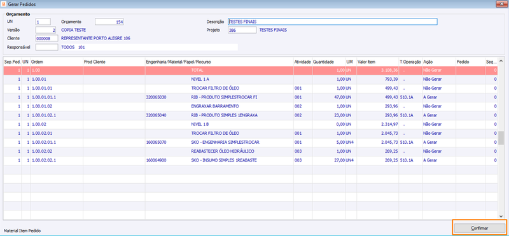The height and width of the screenshot is (236, 509).
Task: Click the Pedido column header
Action: click(x=470, y=61)
